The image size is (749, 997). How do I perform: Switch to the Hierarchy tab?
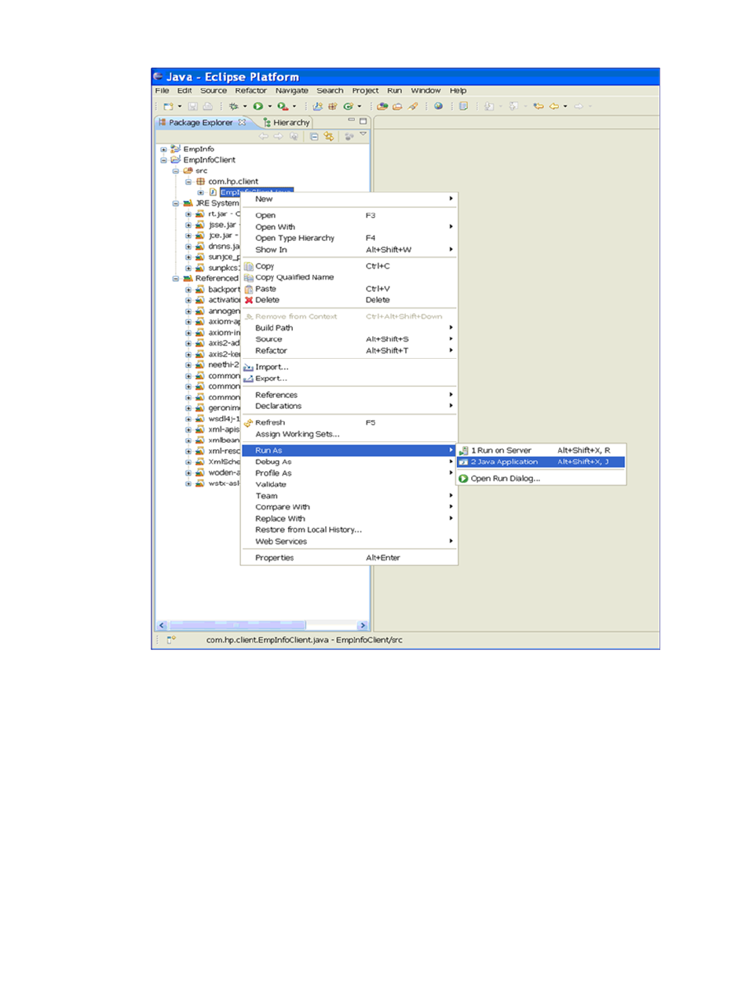pyautogui.click(x=287, y=122)
